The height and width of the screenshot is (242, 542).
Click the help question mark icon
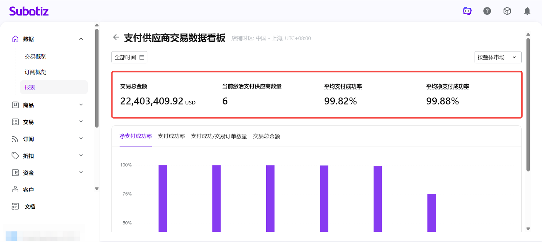click(487, 11)
